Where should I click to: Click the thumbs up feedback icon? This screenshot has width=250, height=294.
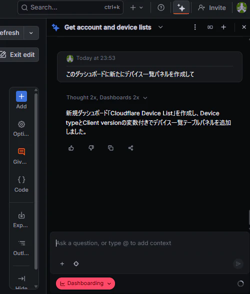point(71,148)
